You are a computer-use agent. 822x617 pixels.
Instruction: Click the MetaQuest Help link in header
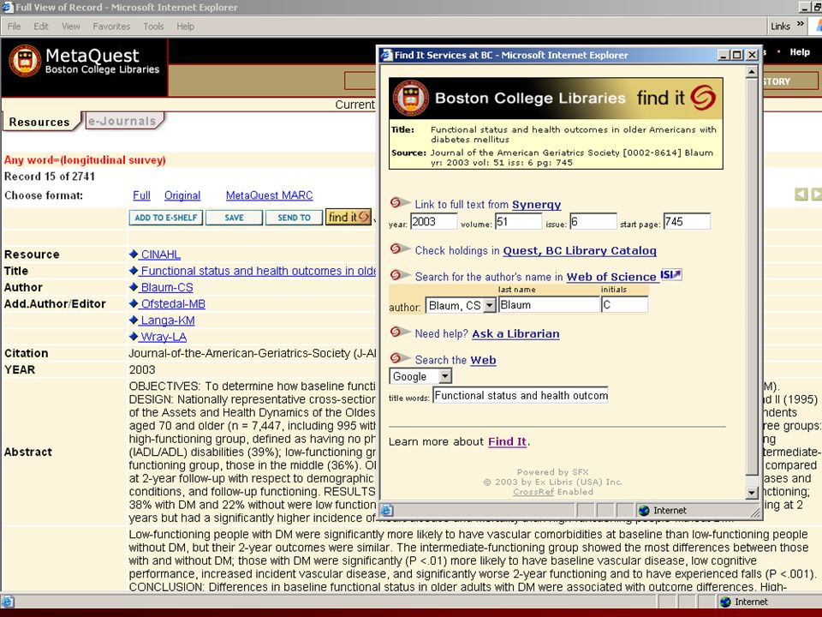(x=800, y=52)
